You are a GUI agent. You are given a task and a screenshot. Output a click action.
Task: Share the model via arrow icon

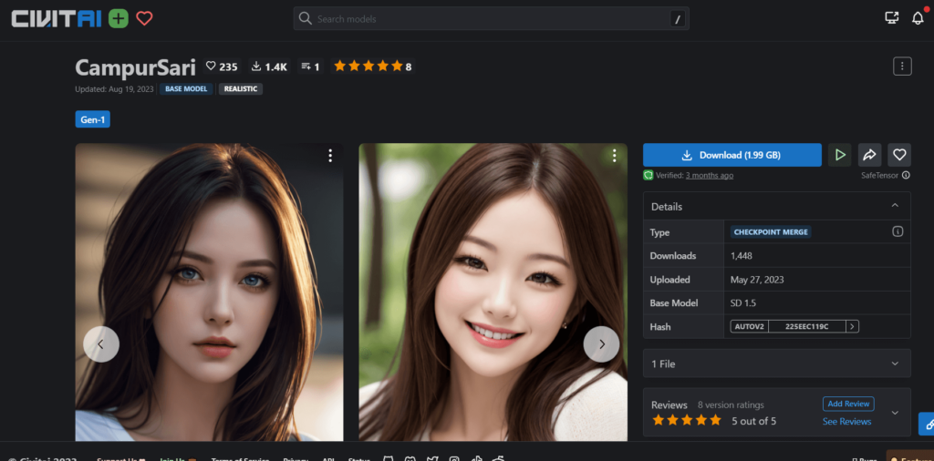869,155
